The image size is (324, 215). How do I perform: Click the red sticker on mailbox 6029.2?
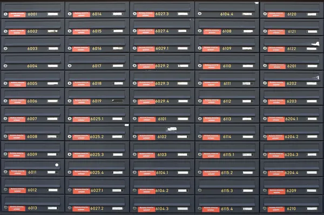[x=146, y=66]
